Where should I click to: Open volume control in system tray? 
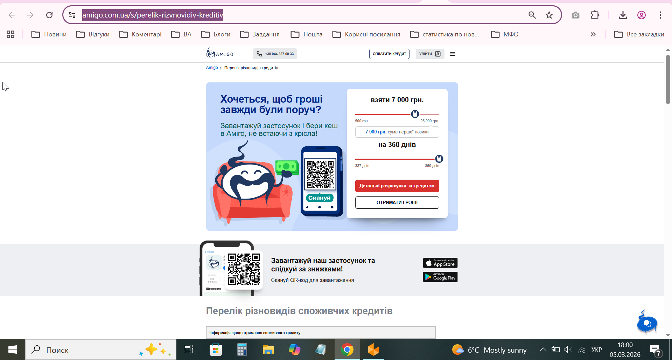pos(568,349)
